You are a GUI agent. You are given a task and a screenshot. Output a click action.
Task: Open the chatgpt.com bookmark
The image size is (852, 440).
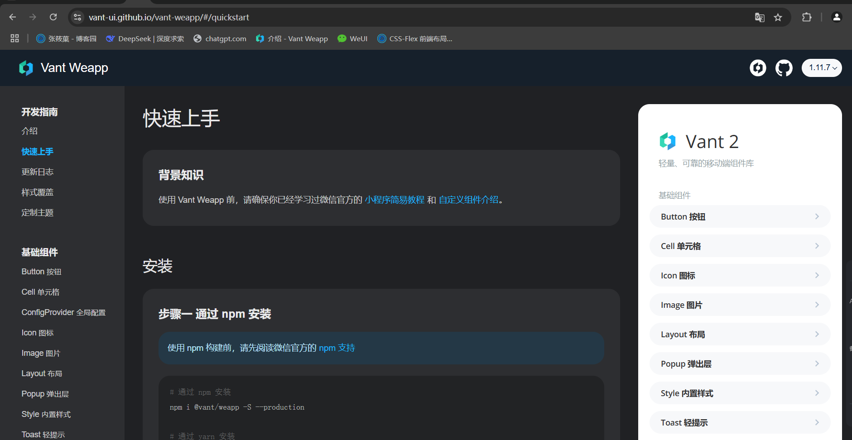pyautogui.click(x=220, y=38)
